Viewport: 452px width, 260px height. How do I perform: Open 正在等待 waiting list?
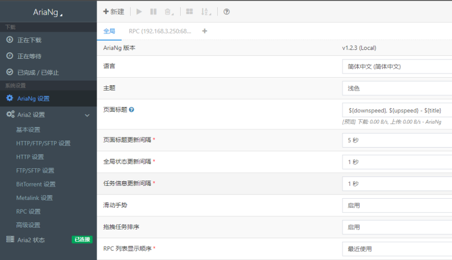[x=48, y=56]
